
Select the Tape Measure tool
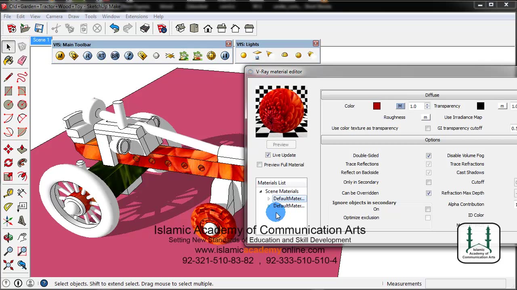point(8,193)
